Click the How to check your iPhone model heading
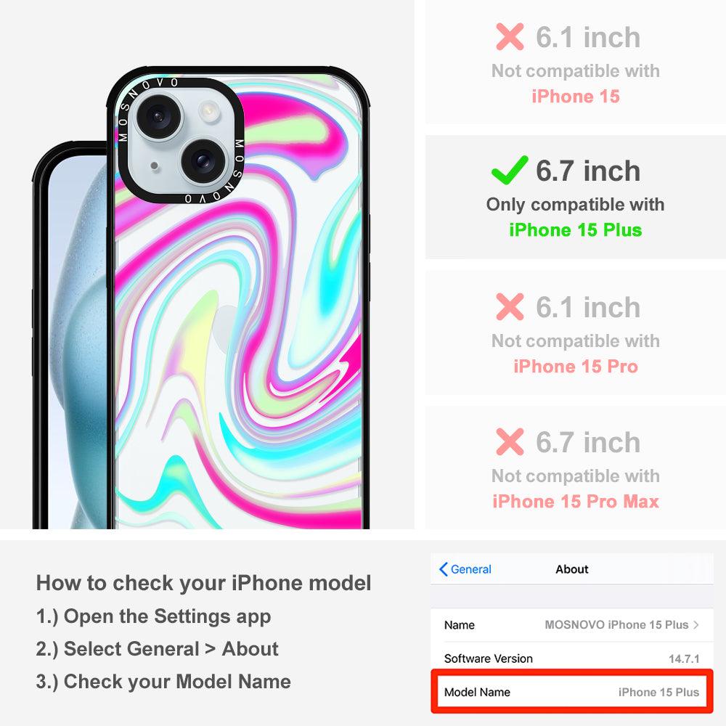The height and width of the screenshot is (726, 726). coord(204,582)
